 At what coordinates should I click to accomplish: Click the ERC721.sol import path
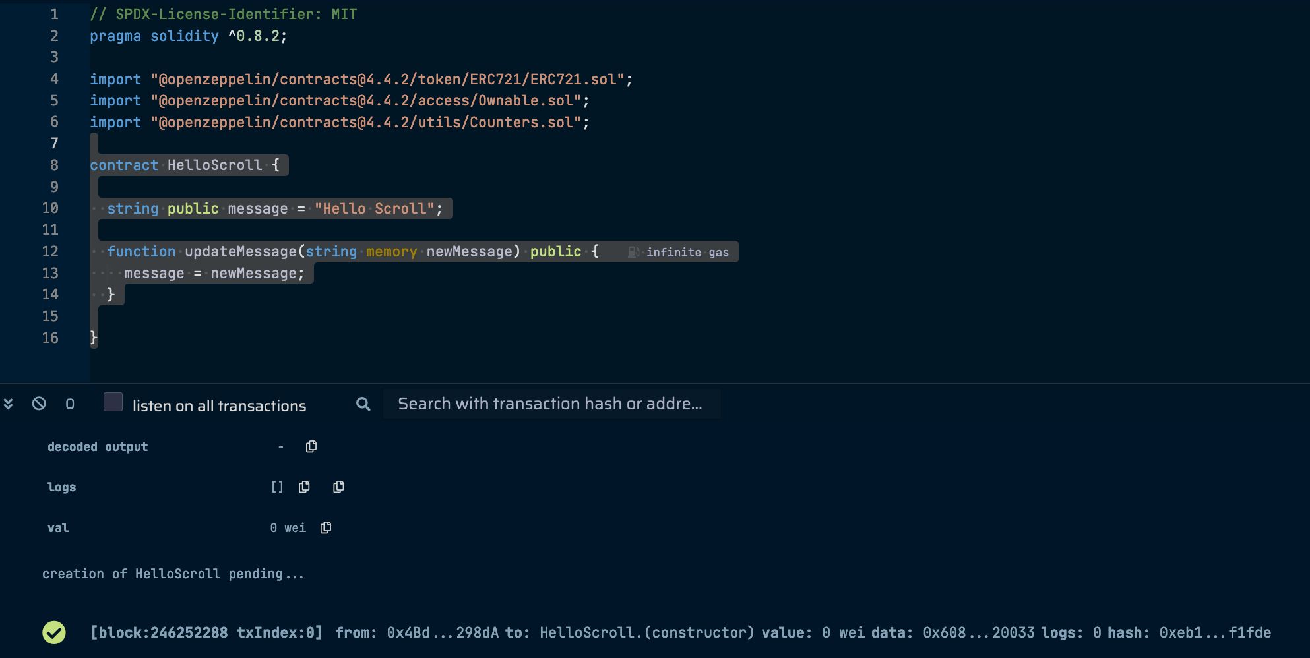(x=388, y=79)
